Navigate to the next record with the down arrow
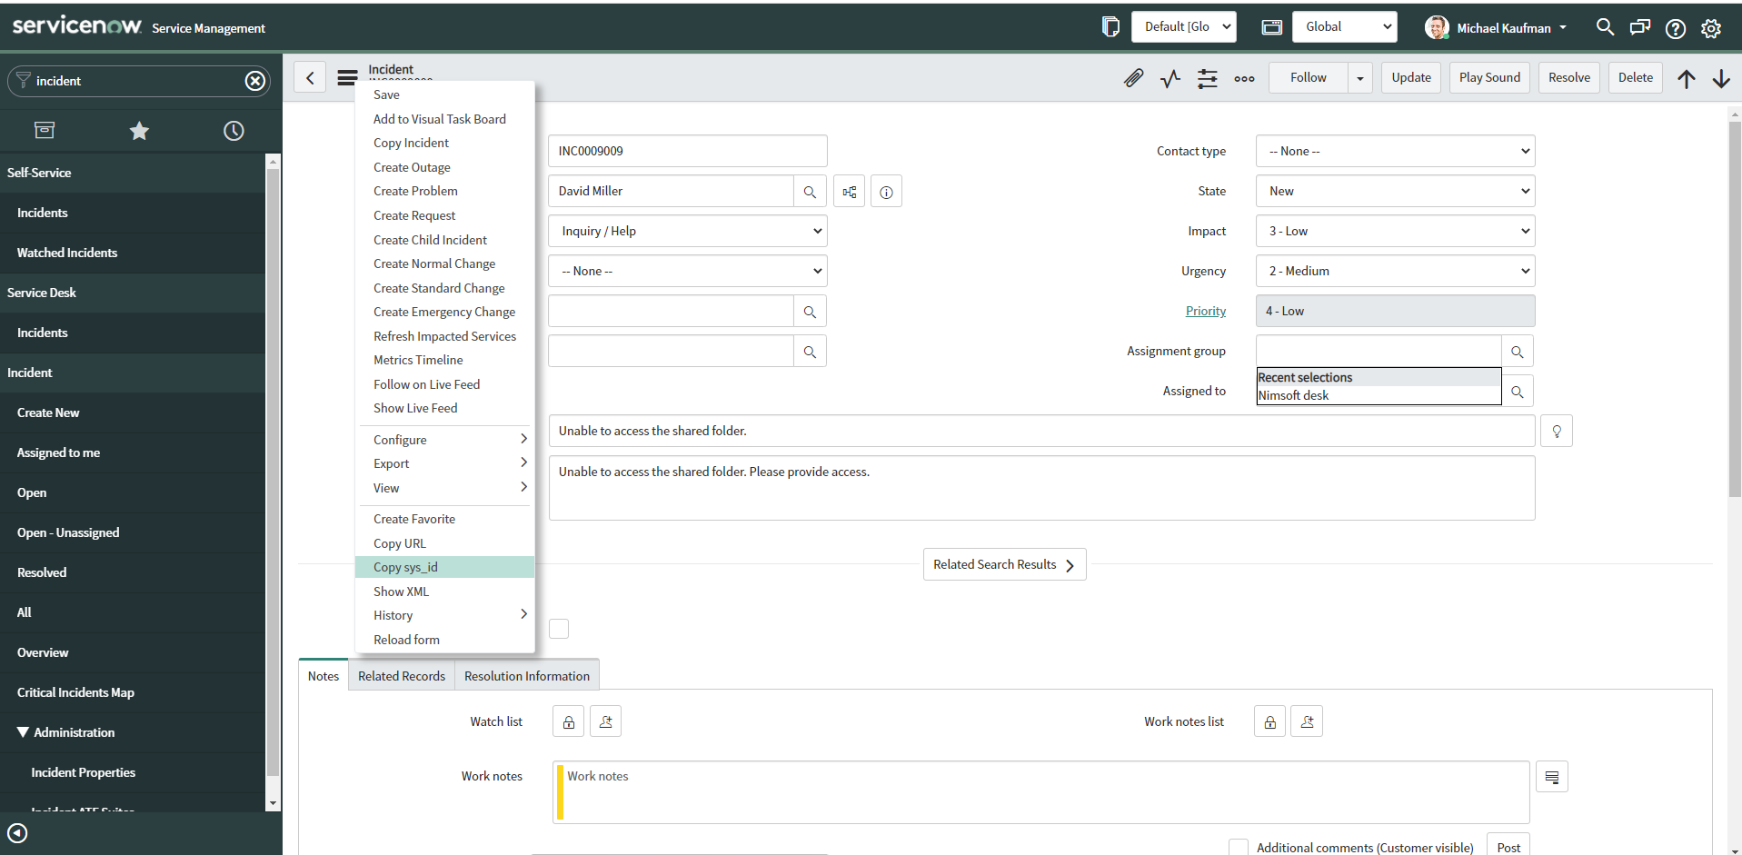The image size is (1742, 855). click(x=1723, y=79)
